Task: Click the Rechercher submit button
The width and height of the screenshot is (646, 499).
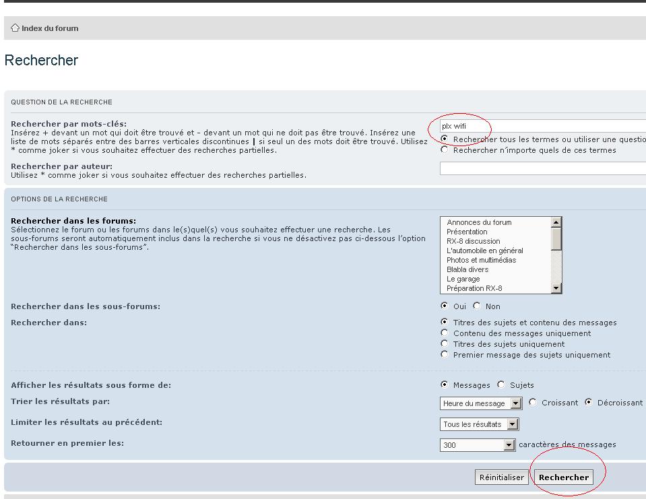Action: click(563, 477)
